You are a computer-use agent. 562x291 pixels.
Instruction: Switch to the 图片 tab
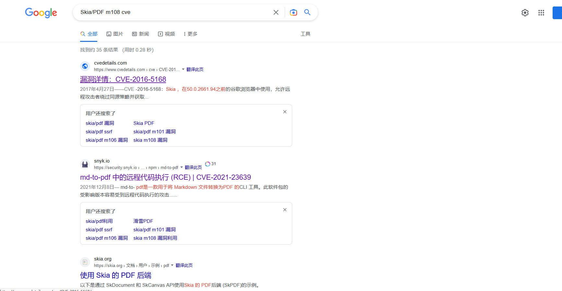tap(115, 34)
